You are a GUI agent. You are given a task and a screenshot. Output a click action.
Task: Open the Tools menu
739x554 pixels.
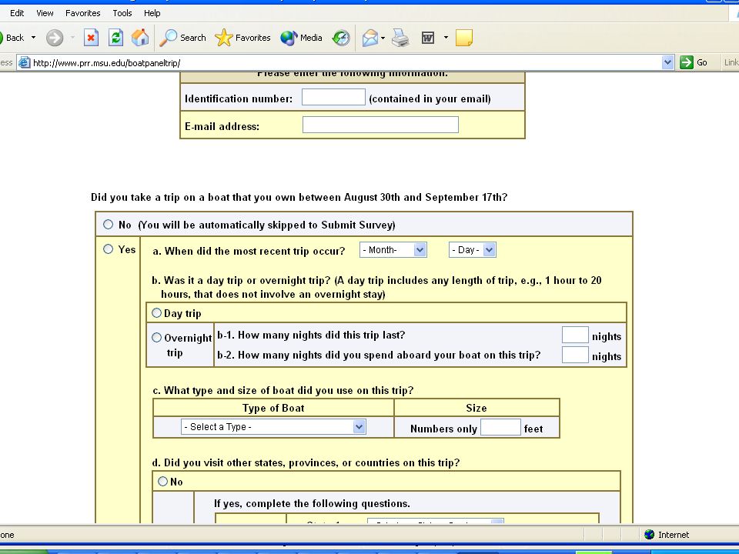point(122,13)
